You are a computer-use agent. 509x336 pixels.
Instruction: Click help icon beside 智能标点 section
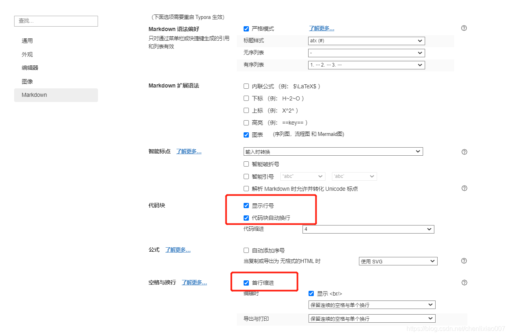(464, 152)
